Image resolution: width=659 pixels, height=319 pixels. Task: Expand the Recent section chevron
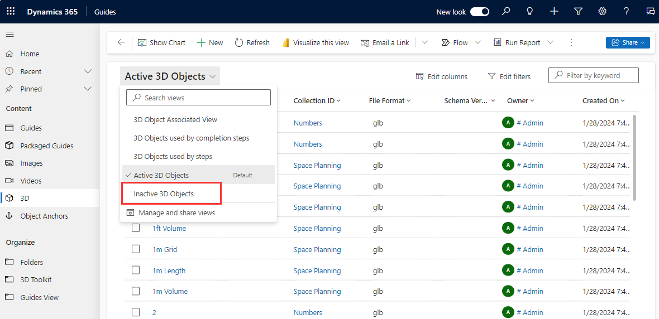tap(88, 71)
